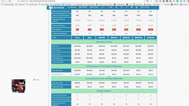Open the settings gear in ATIADS navbar
This screenshot has width=189, height=106.
(x=116, y=7)
